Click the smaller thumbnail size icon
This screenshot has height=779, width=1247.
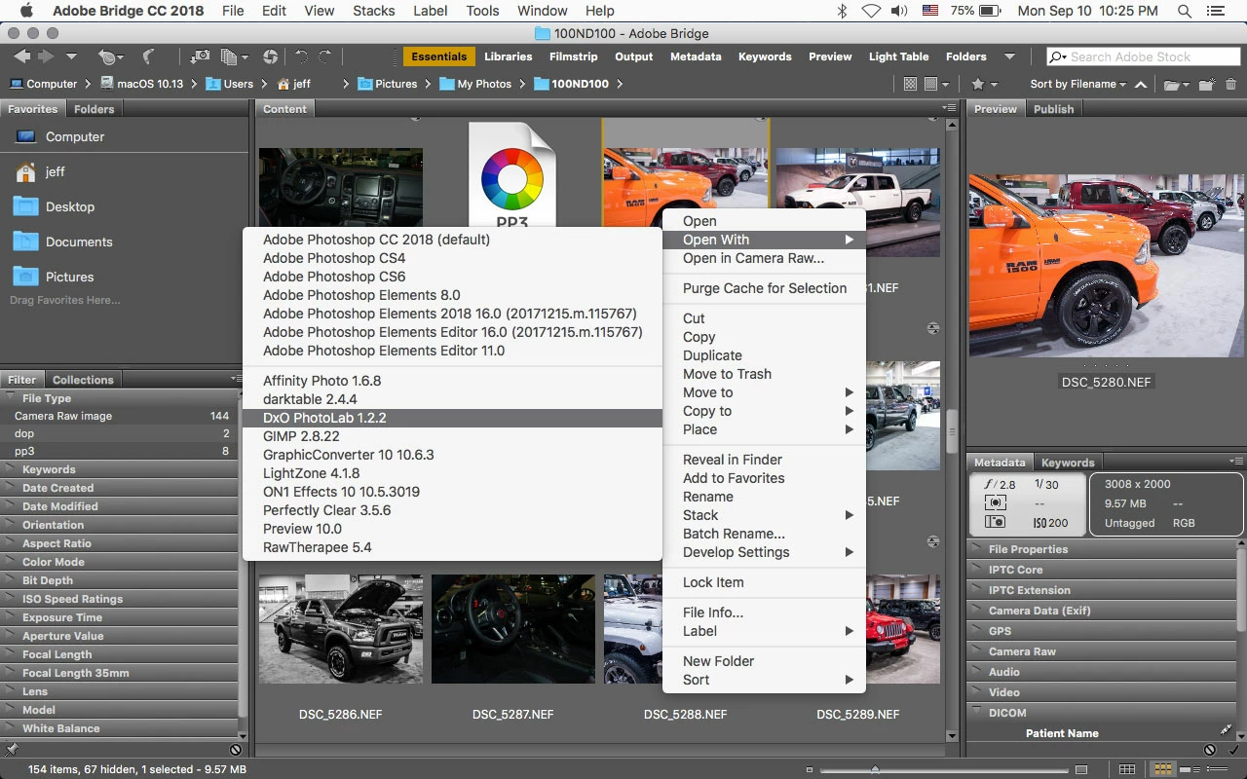(x=810, y=769)
